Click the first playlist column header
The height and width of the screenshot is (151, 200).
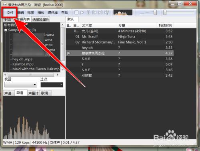69,26
